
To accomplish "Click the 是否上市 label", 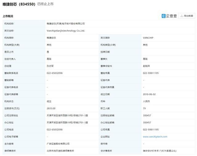I will 9,52.
